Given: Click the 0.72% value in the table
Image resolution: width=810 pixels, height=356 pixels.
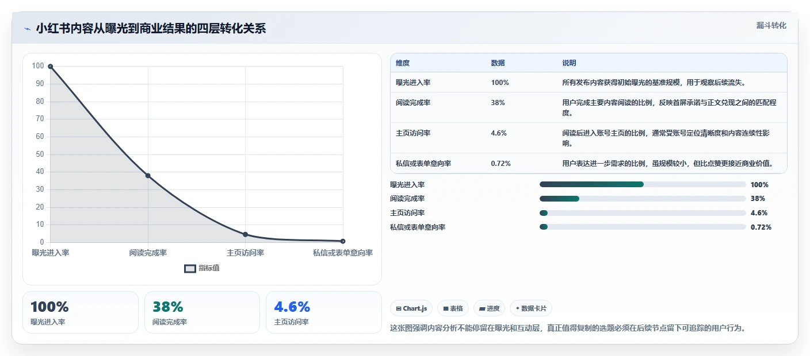Looking at the screenshot, I should [x=501, y=163].
